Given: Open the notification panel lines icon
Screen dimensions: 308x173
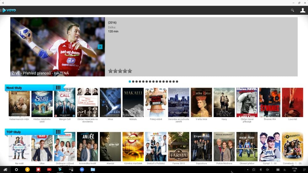Looking at the screenshot, I should pyautogui.click(x=304, y=170).
